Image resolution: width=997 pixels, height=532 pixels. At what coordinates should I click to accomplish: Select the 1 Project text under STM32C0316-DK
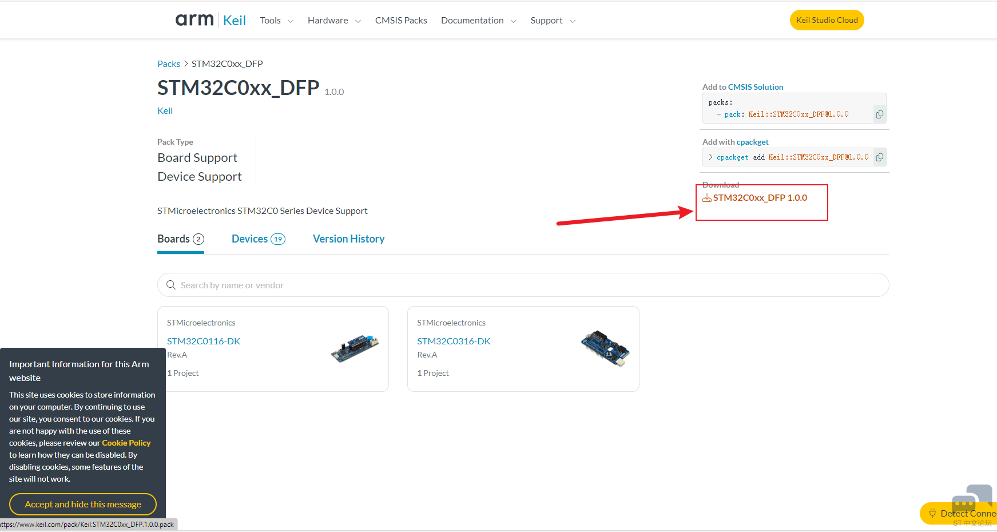433,373
